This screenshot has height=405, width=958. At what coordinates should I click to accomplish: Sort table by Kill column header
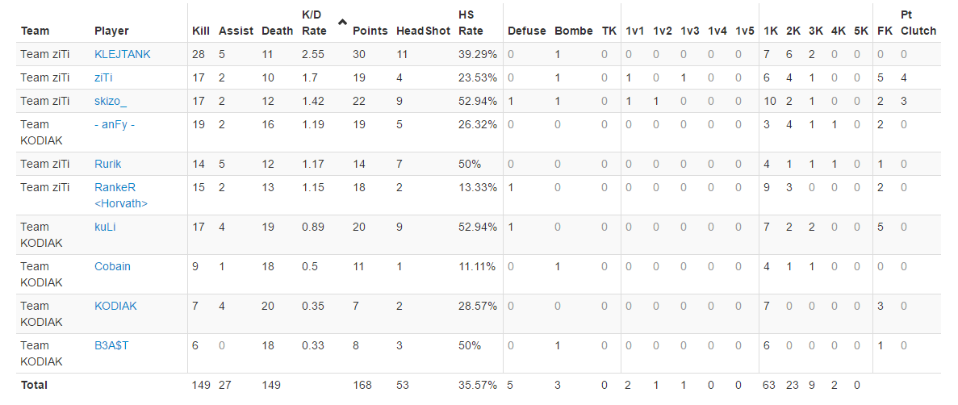point(200,31)
